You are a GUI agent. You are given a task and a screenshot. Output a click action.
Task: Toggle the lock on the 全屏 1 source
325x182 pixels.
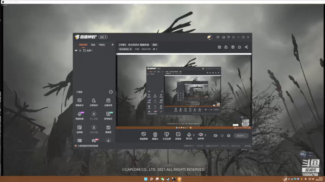pyautogui.click(x=80, y=50)
